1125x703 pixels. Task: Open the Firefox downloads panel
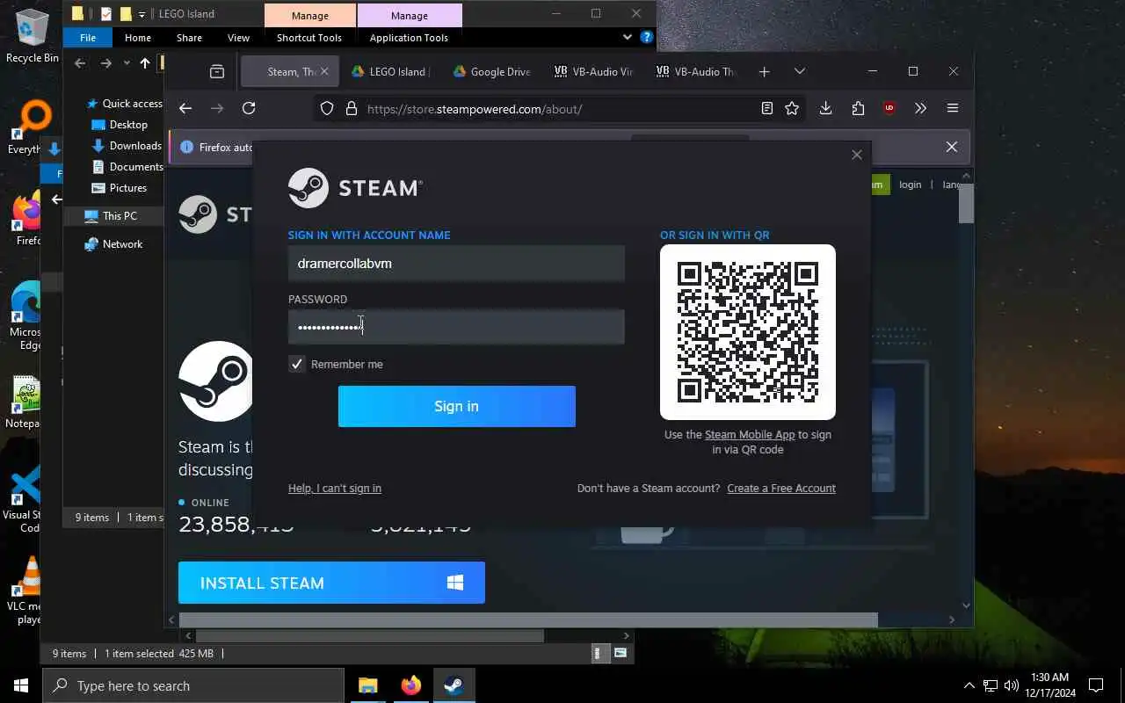coord(825,108)
